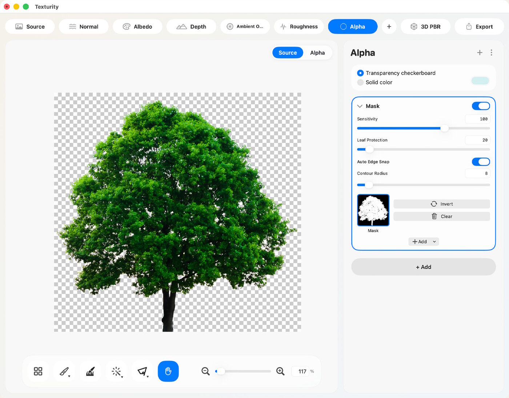Collapse the Mask section chevron

click(x=360, y=106)
